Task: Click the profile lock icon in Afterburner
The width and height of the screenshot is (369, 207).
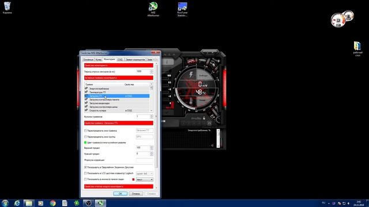Action: [x=204, y=118]
